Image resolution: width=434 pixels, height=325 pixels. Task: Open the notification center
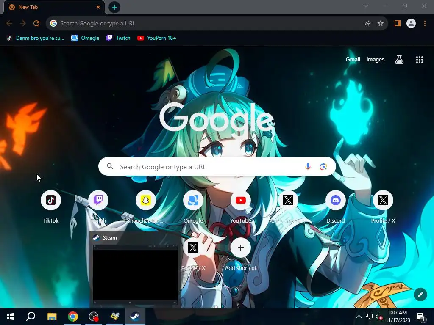point(420,317)
